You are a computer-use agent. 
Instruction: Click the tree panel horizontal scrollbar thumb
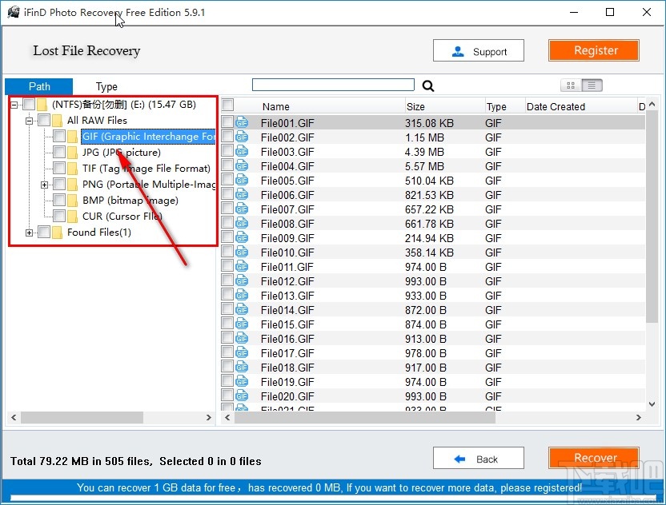click(82, 418)
